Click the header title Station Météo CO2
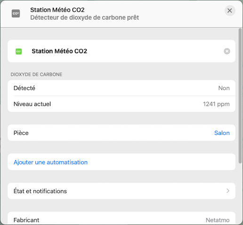Screen dimensions: 243x225 57,10
